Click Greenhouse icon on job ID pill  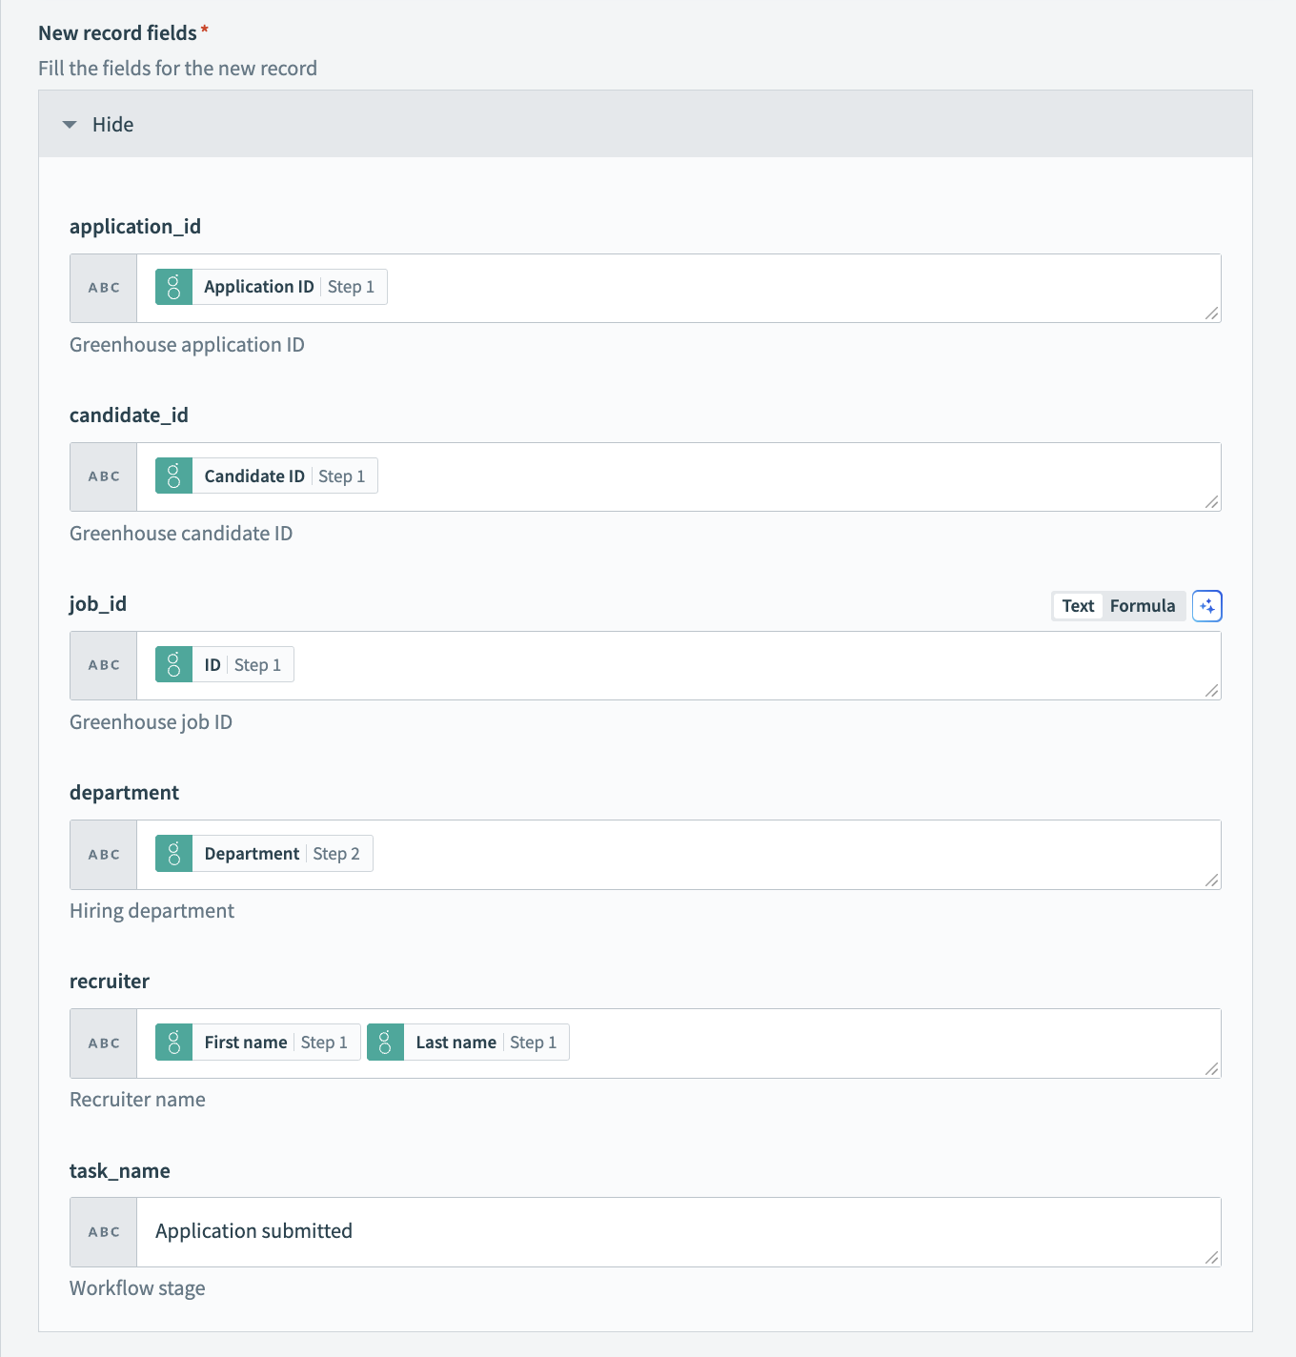[x=173, y=664]
